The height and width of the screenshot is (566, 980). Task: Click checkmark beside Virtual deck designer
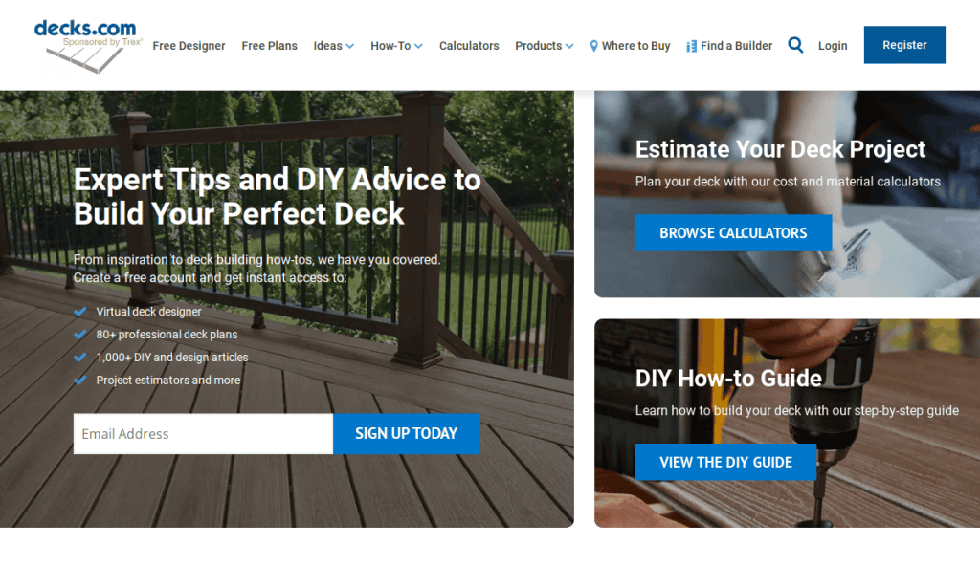click(x=80, y=311)
